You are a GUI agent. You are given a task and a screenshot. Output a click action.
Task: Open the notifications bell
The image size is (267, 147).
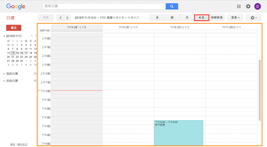(248, 6)
